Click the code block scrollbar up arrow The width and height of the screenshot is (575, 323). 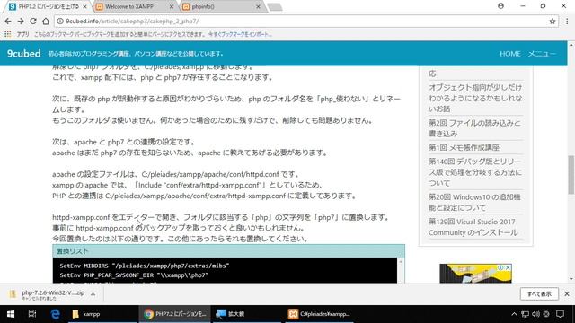point(401,261)
